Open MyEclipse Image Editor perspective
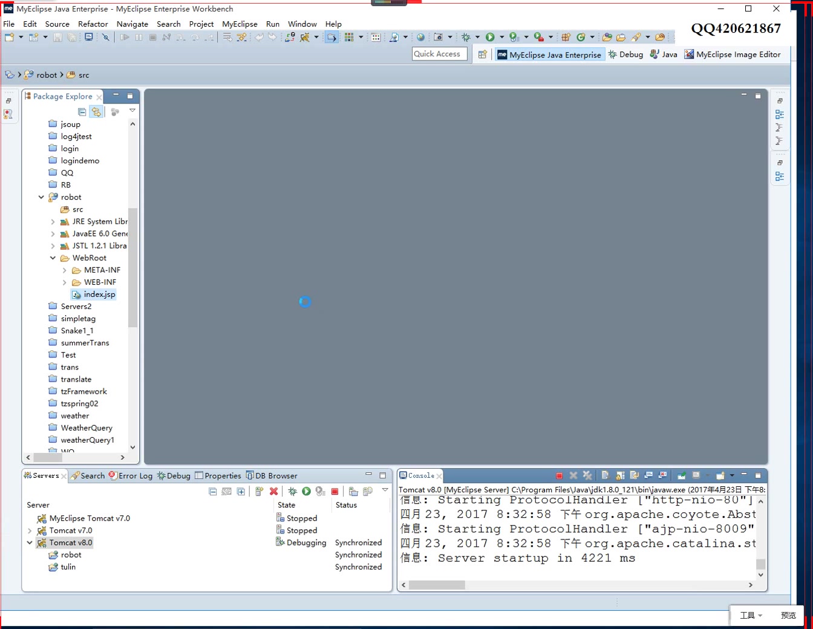813x629 pixels. [x=733, y=54]
